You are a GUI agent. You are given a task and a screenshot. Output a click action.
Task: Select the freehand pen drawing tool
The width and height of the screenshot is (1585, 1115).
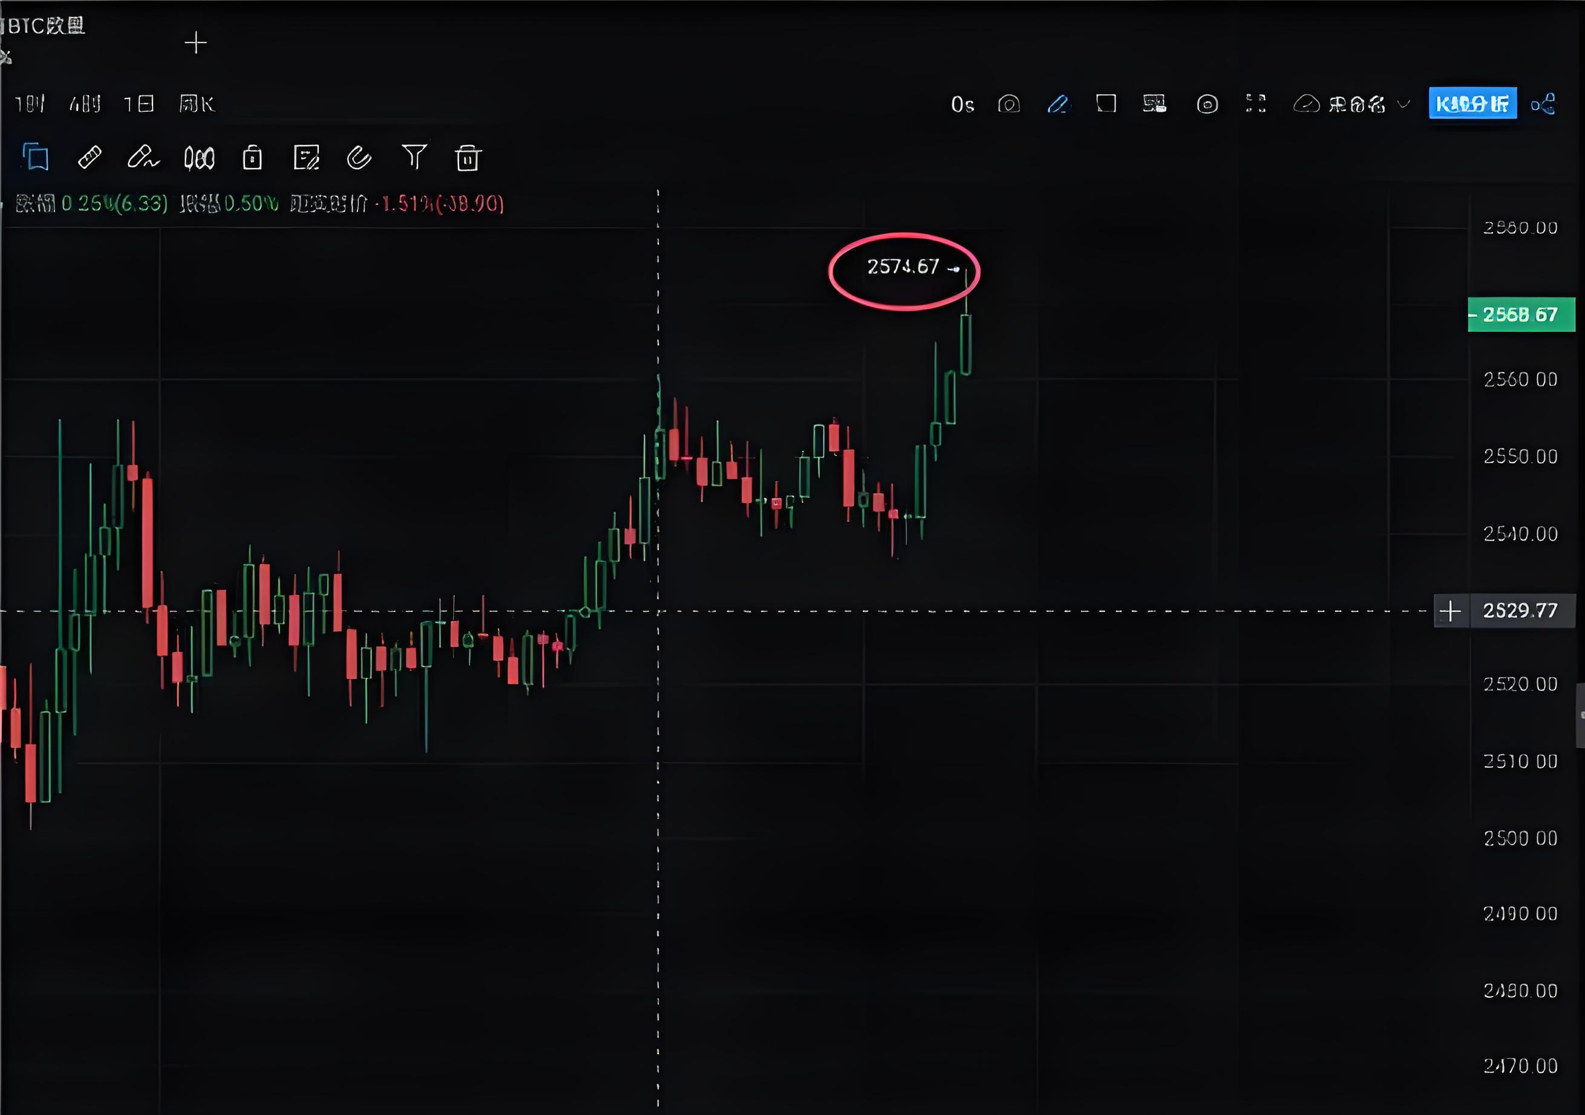(x=143, y=157)
